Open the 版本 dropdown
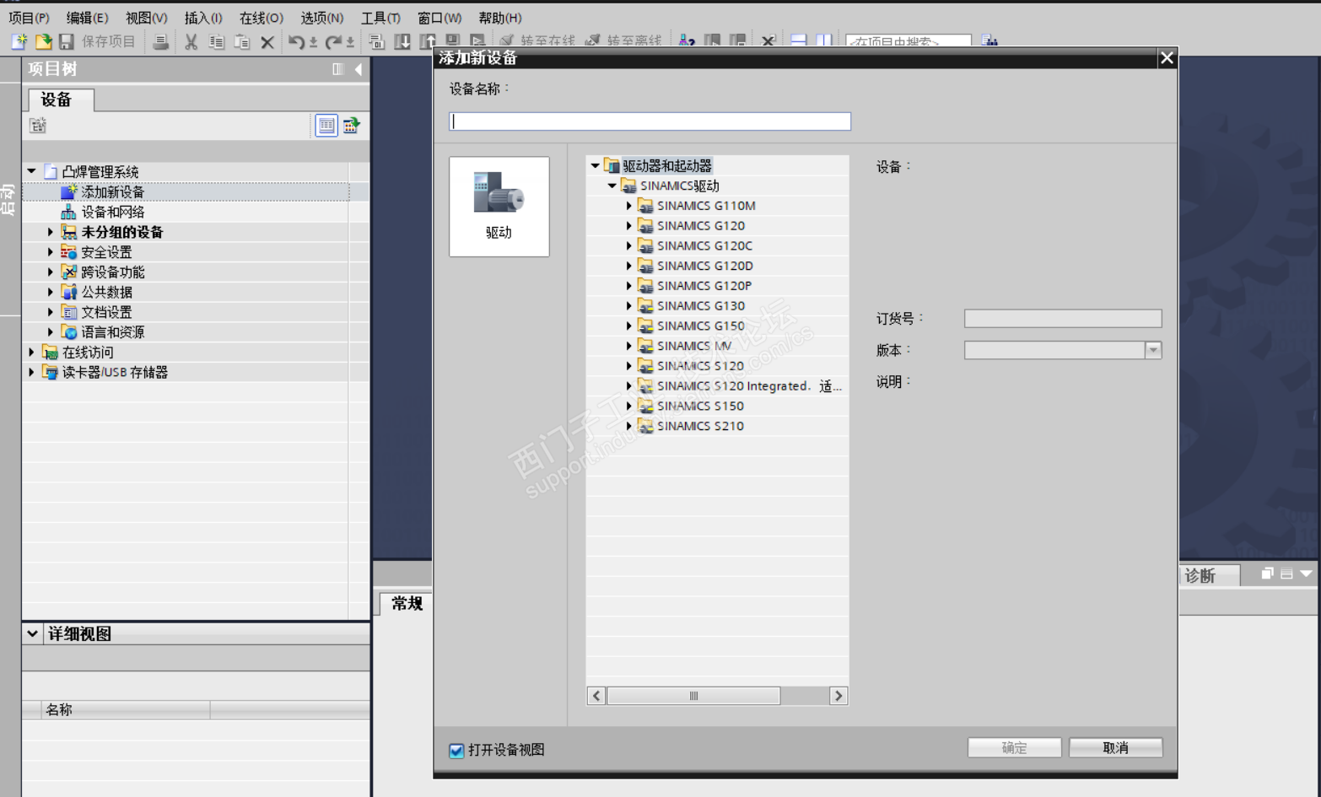This screenshot has height=797, width=1321. click(1153, 350)
